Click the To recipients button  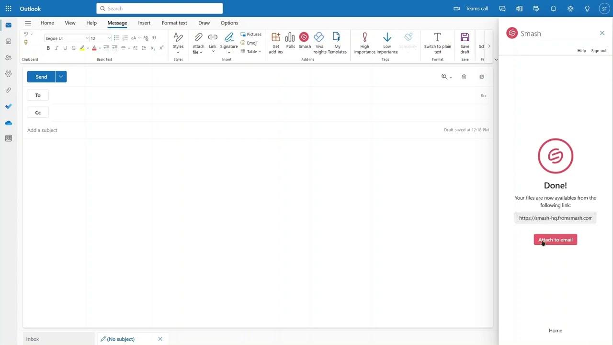click(38, 95)
